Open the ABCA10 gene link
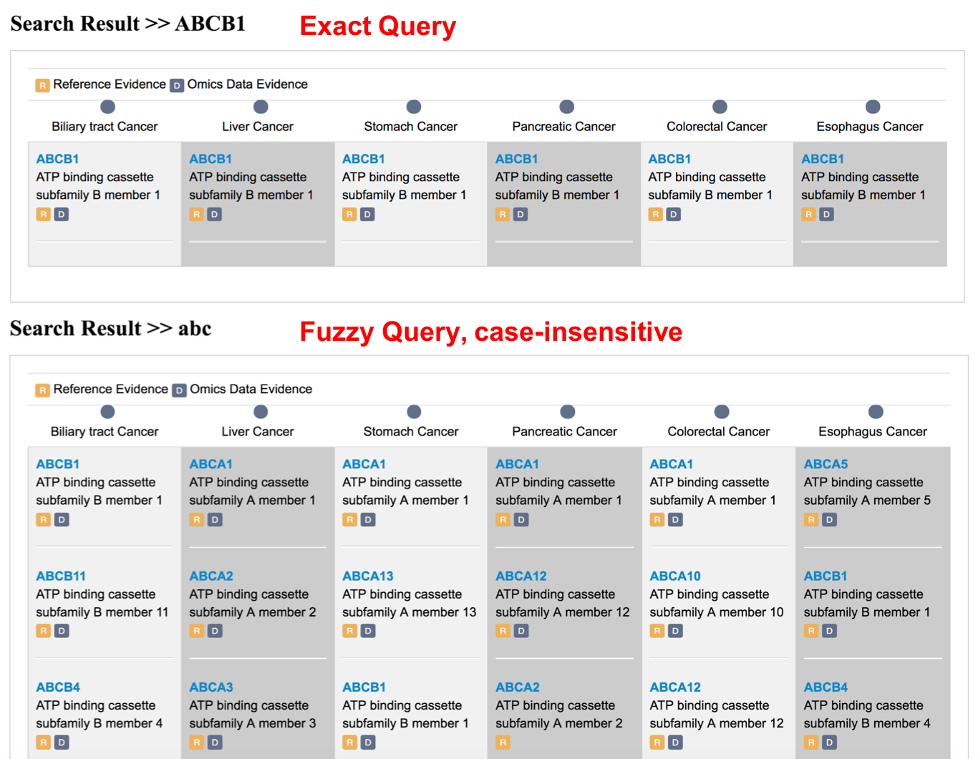The width and height of the screenshot is (978, 759). coord(674,576)
